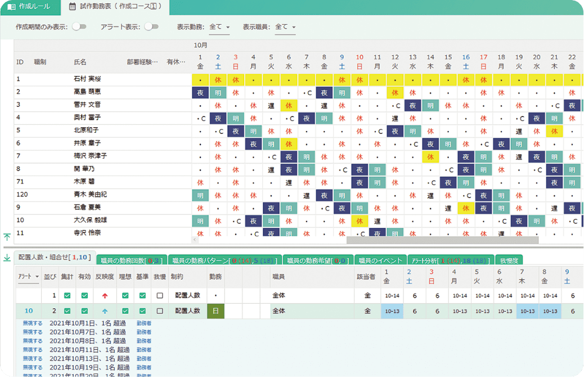Screen dimensions: 584x377
Task: Click the expand-downward arrow icon beside 配置人数・組合せ
Action: [x=7, y=257]
